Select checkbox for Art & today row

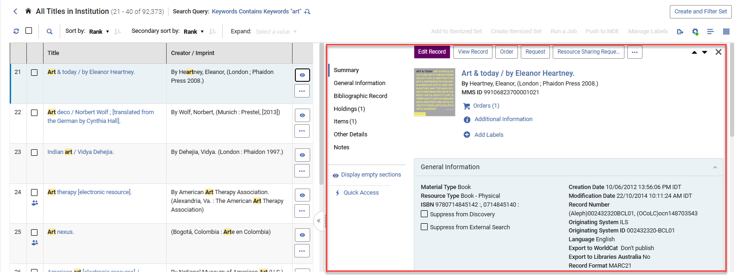point(34,73)
